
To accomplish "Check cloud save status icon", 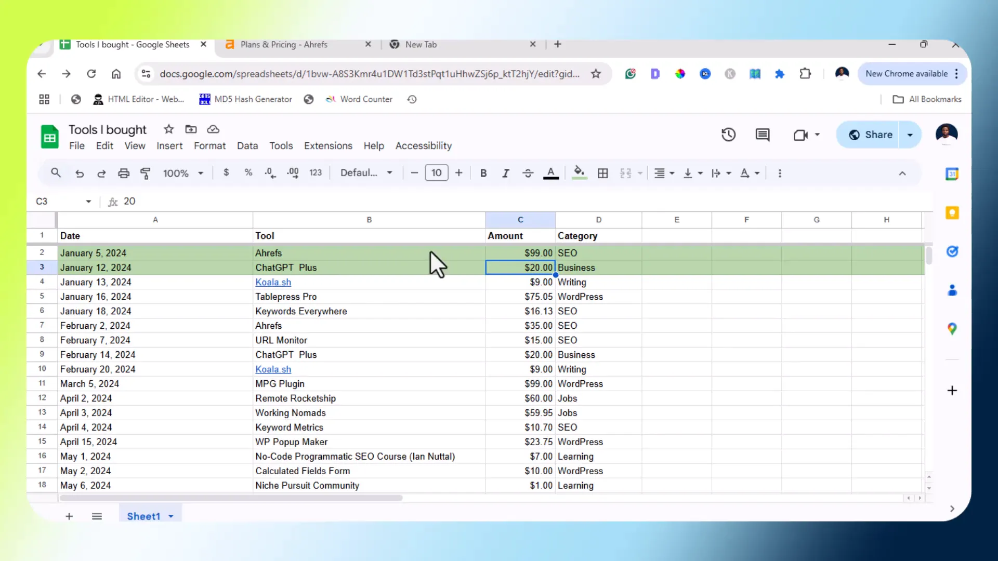I will pos(213,129).
